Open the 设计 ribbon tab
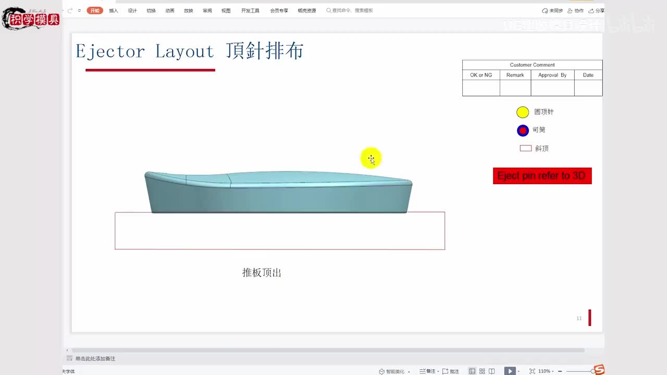This screenshot has height=375, width=667. pyautogui.click(x=132, y=10)
